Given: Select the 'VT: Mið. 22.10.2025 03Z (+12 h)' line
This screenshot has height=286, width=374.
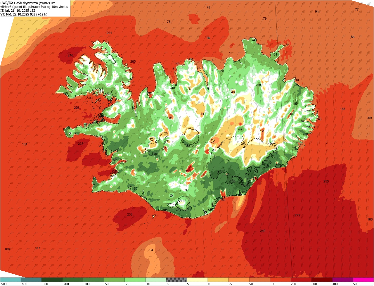Looking at the screenshot, I should point(24,14).
